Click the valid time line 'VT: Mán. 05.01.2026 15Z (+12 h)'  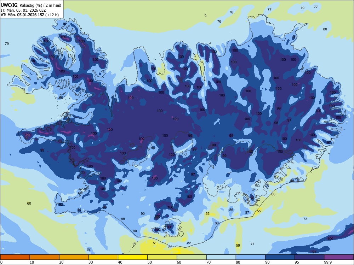click(30, 15)
